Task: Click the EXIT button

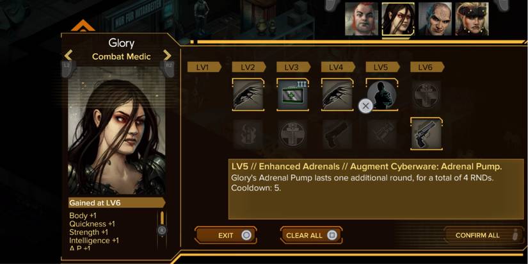Action: click(x=226, y=235)
